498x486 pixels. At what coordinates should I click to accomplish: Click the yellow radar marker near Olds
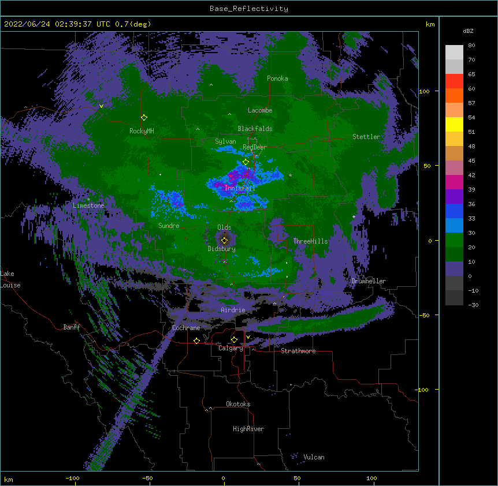click(x=224, y=240)
